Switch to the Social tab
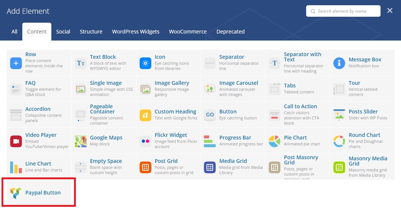Viewport: 401px width, 212px height. coord(63,32)
